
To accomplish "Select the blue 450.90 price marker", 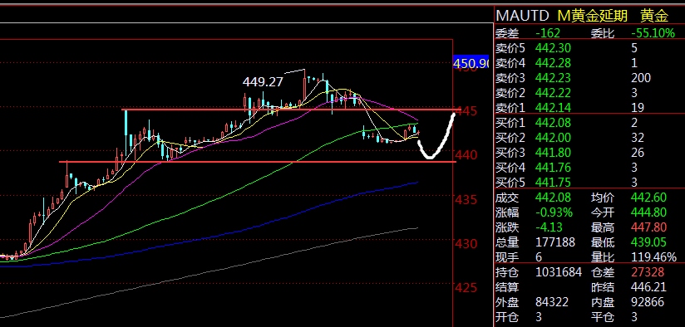I will coord(471,63).
